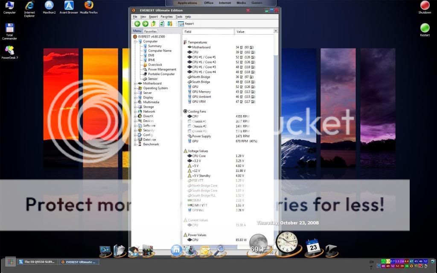This screenshot has width=437, height=273.
Task: Select the Menu tab in left panel
Action: 137,31
